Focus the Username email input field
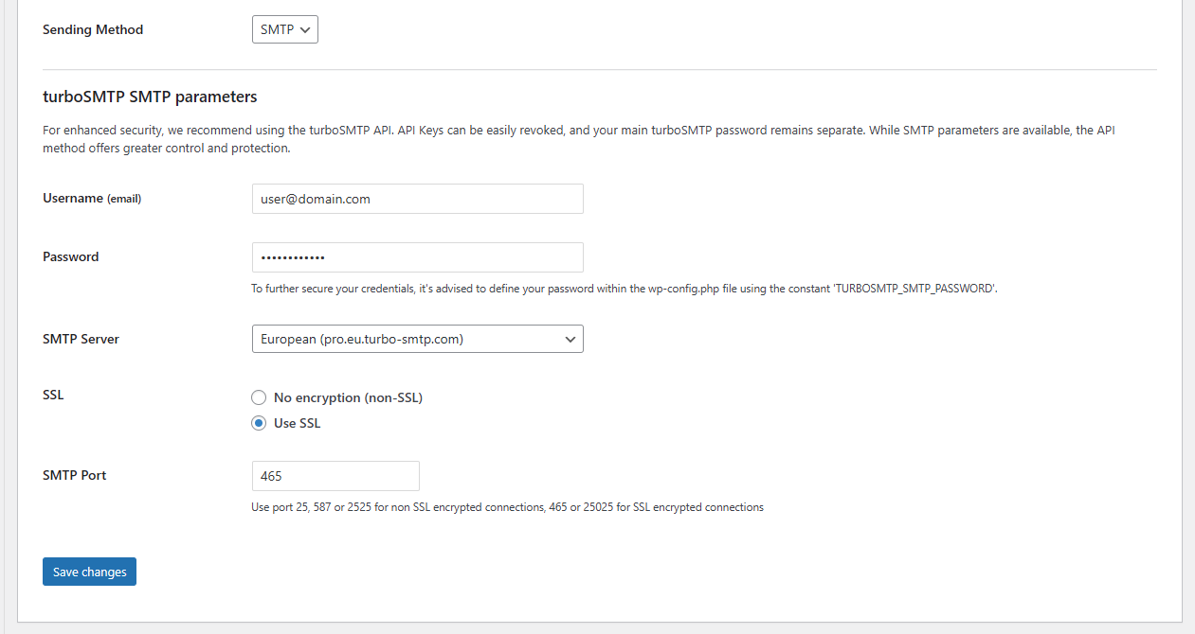 click(417, 199)
